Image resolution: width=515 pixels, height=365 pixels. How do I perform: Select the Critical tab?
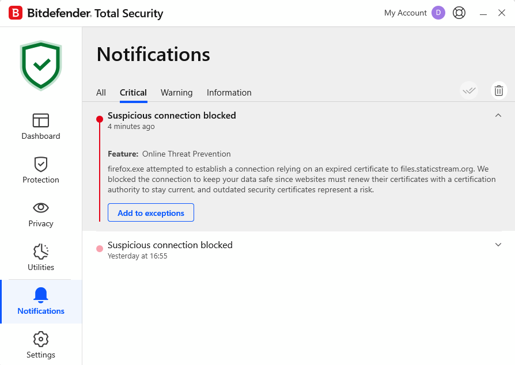[x=133, y=93]
